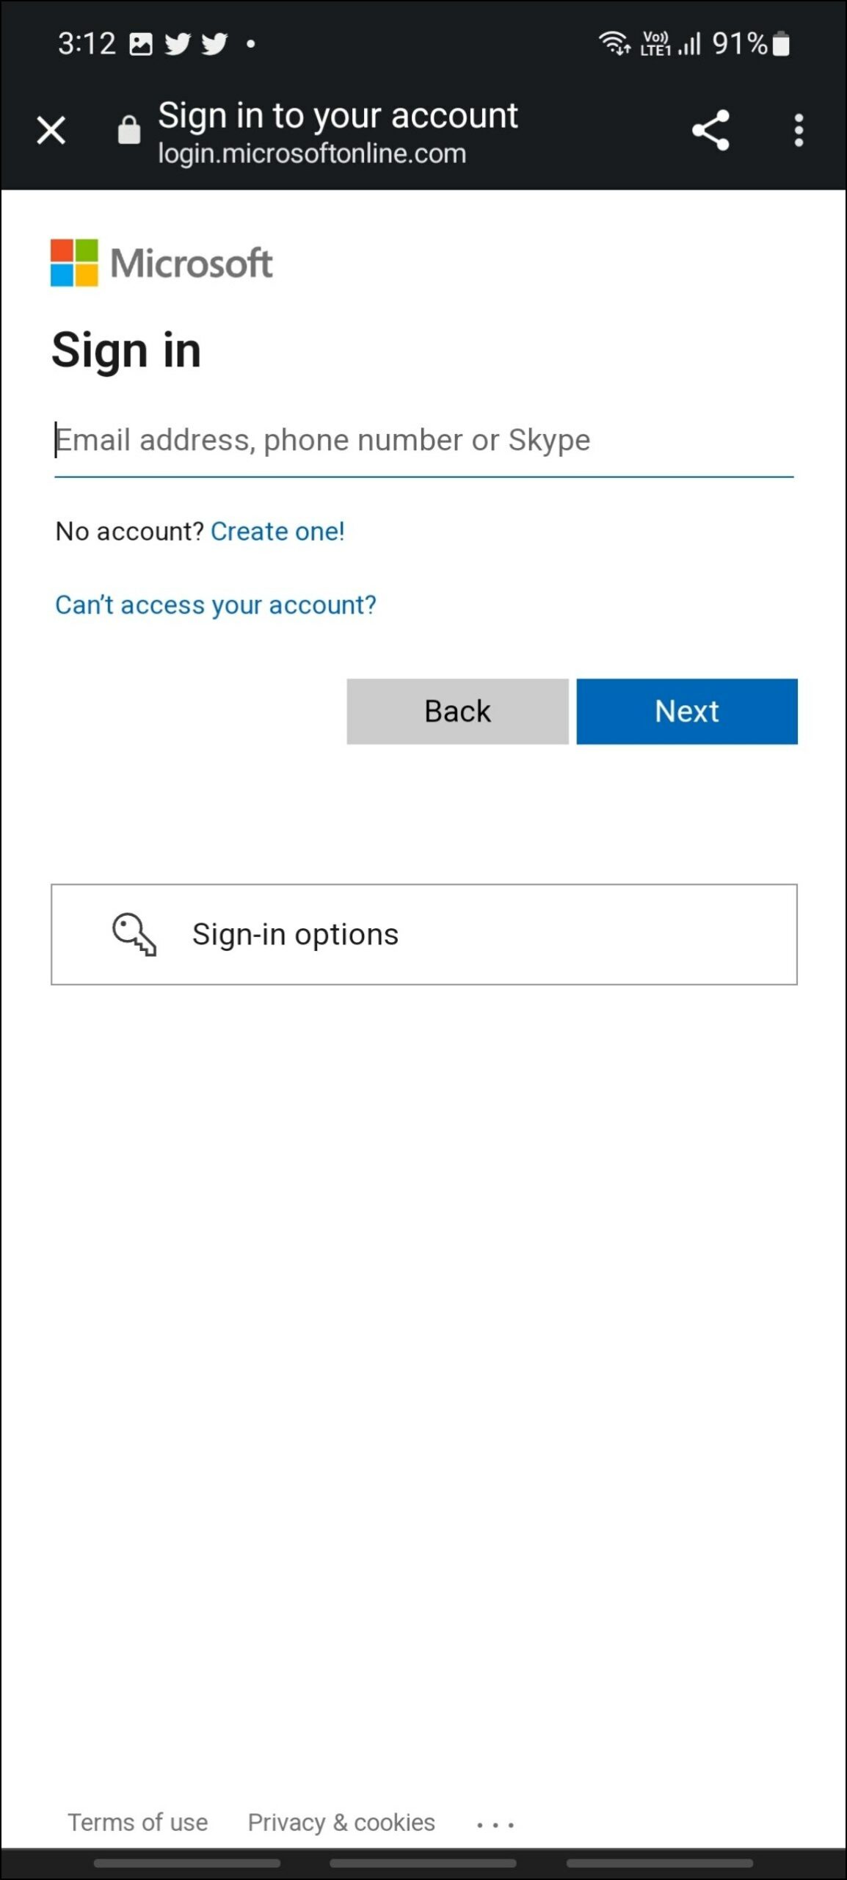
Task: Tap the gallery image notification icon
Action: [x=141, y=44]
